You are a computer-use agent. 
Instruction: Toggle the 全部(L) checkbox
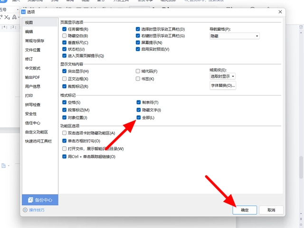coord(139,117)
